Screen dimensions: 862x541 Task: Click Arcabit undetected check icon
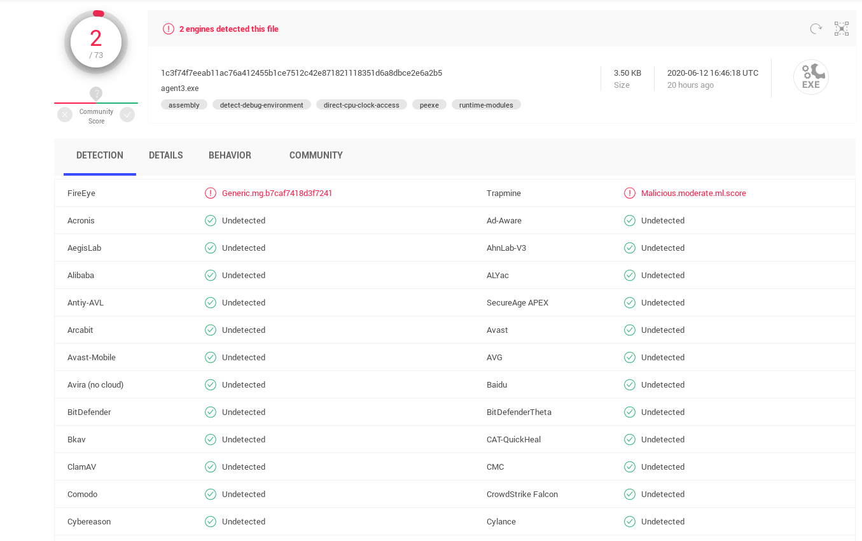point(211,330)
